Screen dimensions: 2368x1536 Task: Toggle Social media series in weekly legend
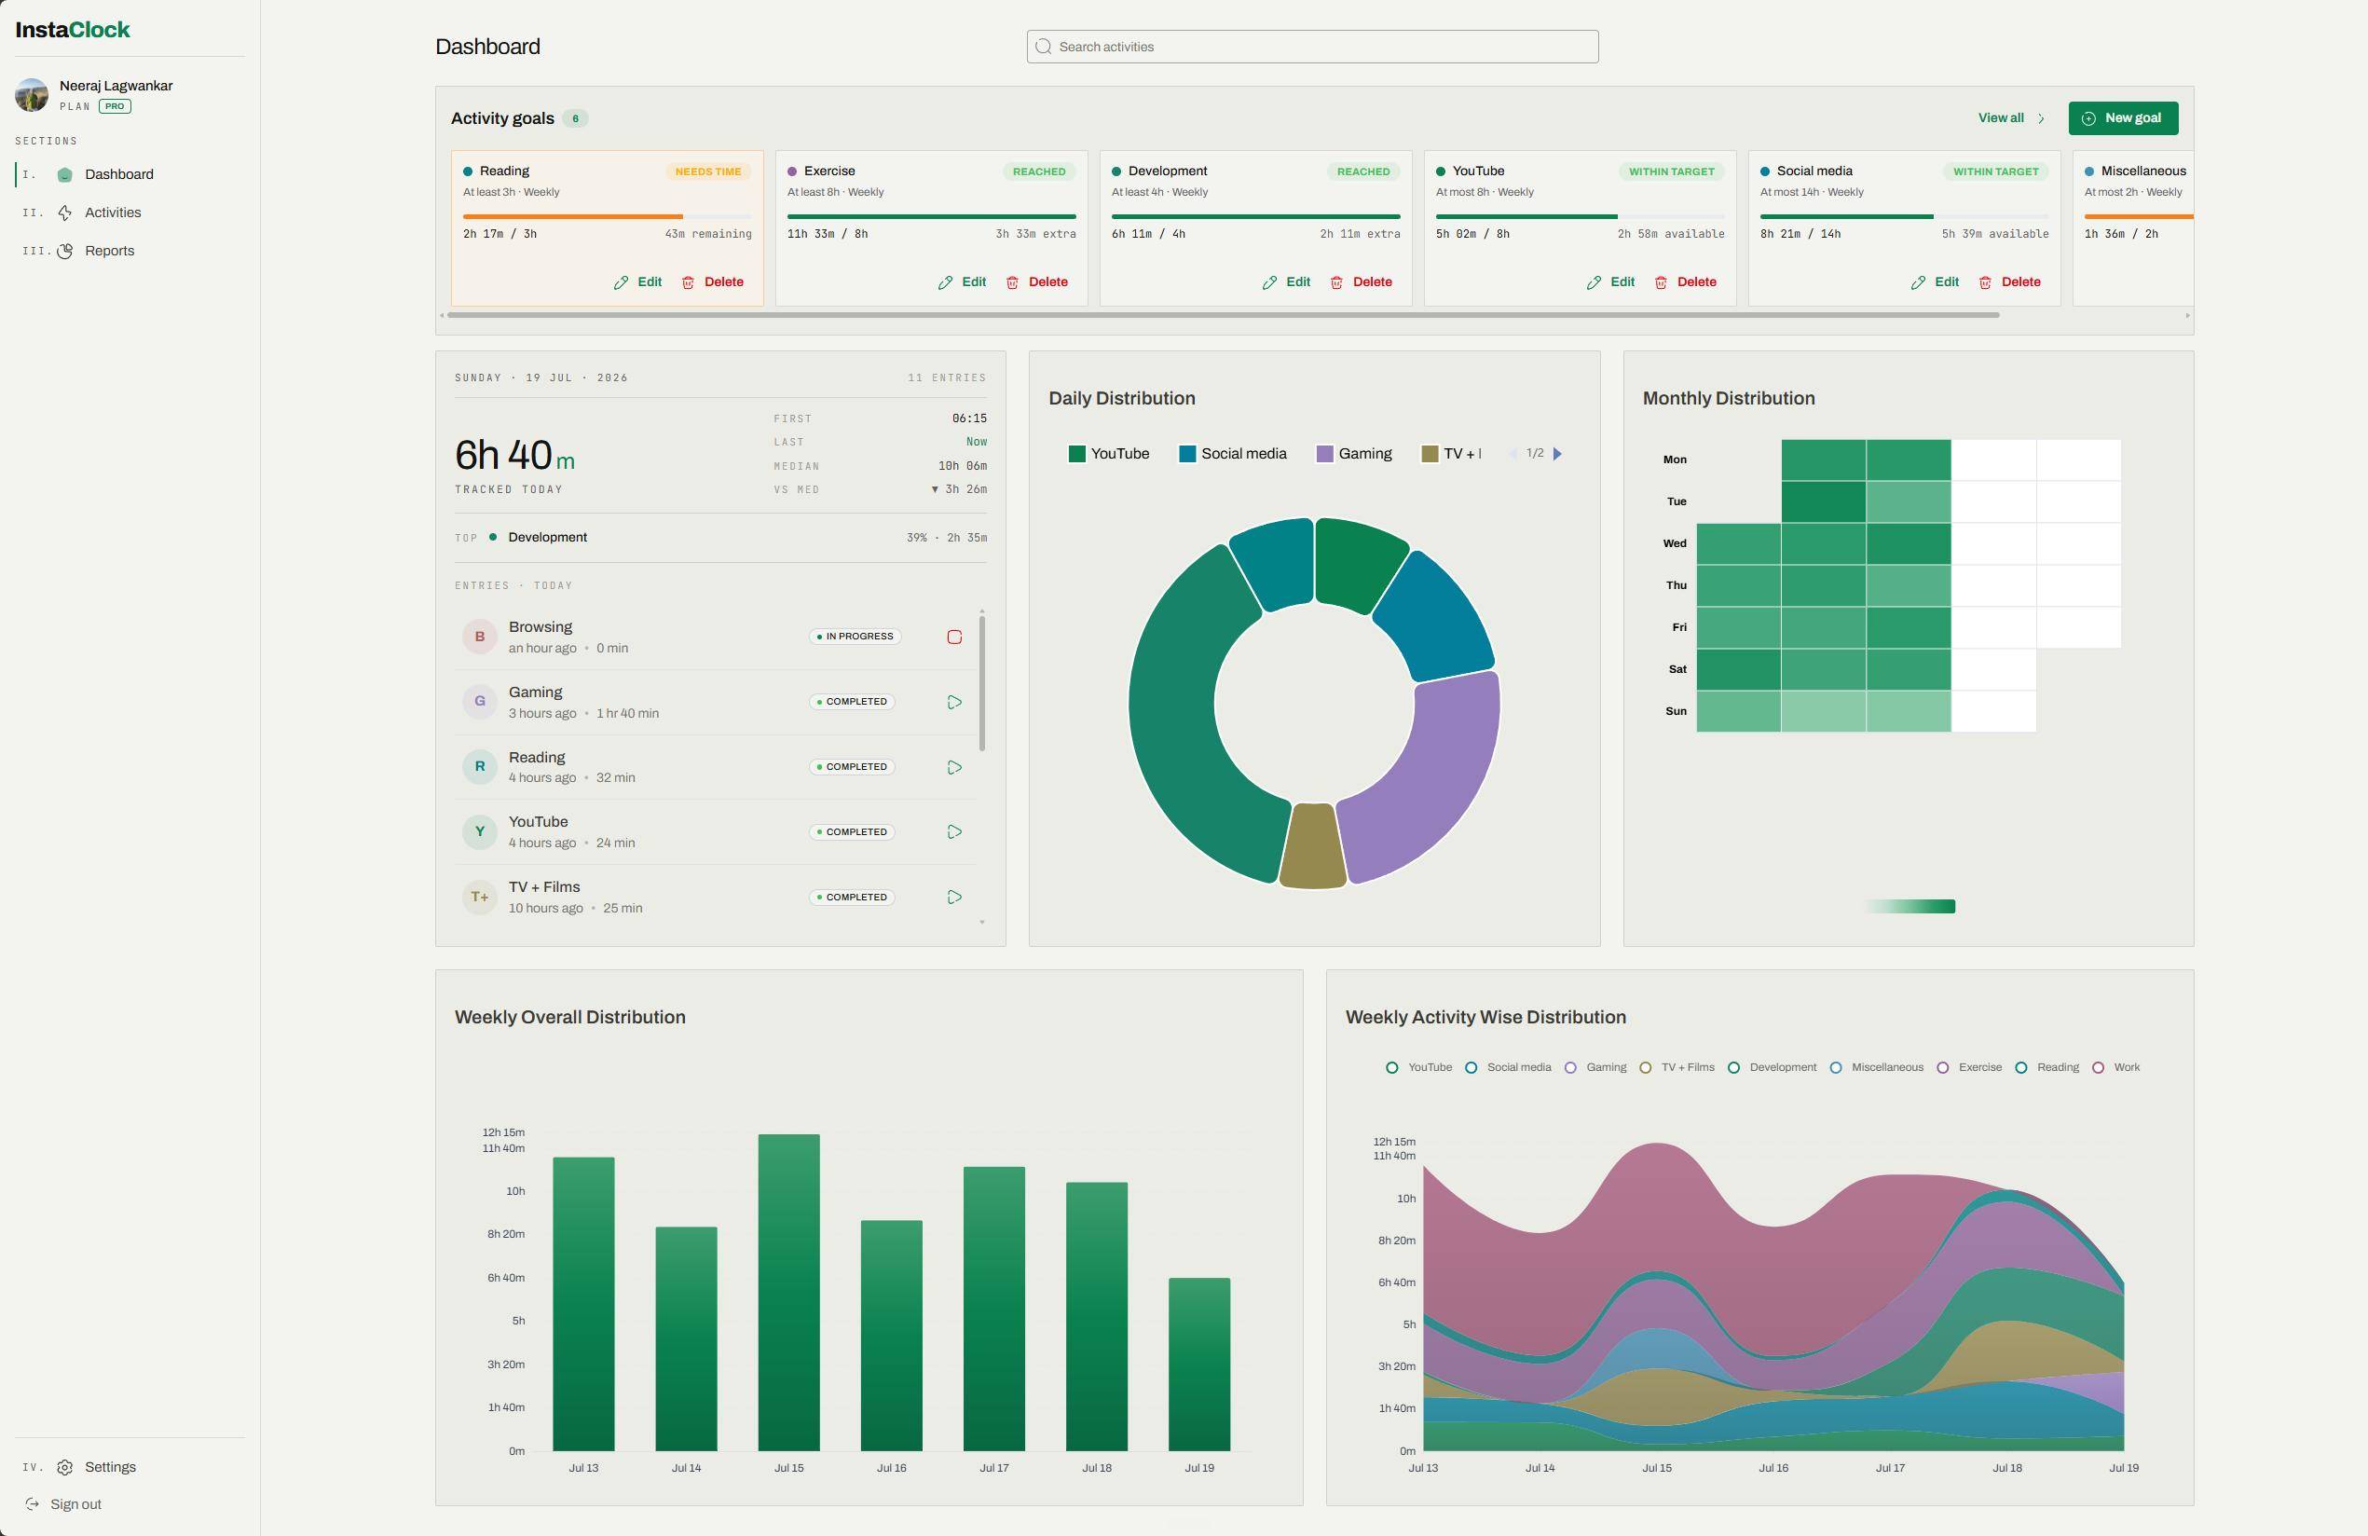(1509, 1067)
